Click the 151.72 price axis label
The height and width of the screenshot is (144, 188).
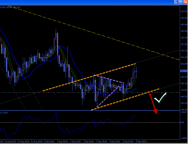(184, 51)
